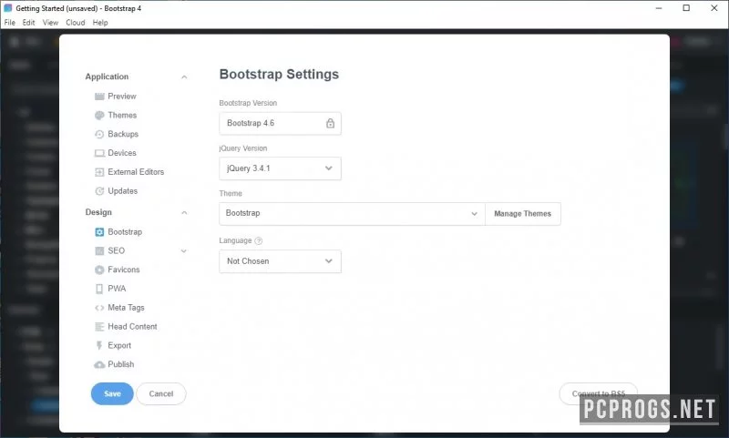Click the Head Content lines icon
This screenshot has width=729, height=438.
(x=99, y=327)
